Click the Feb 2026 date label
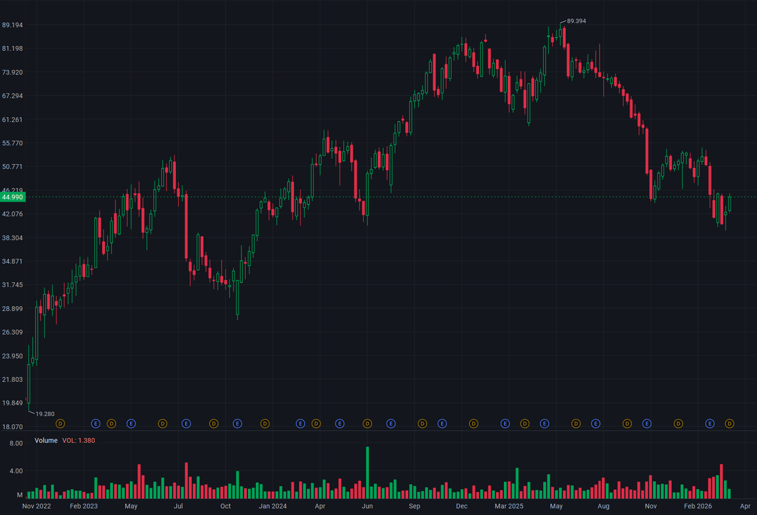This screenshot has width=757, height=515. pos(698,506)
